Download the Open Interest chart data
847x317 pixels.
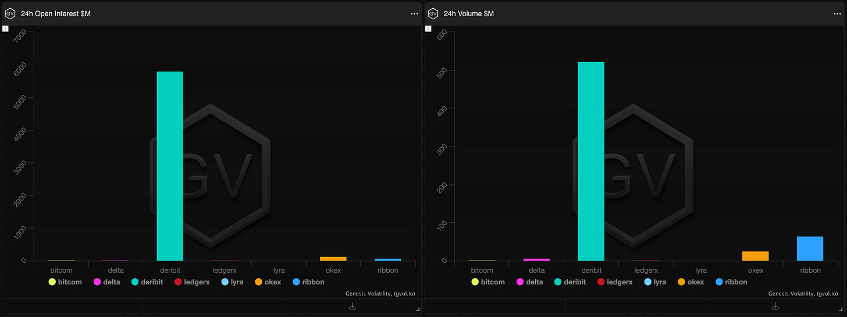pos(352,306)
